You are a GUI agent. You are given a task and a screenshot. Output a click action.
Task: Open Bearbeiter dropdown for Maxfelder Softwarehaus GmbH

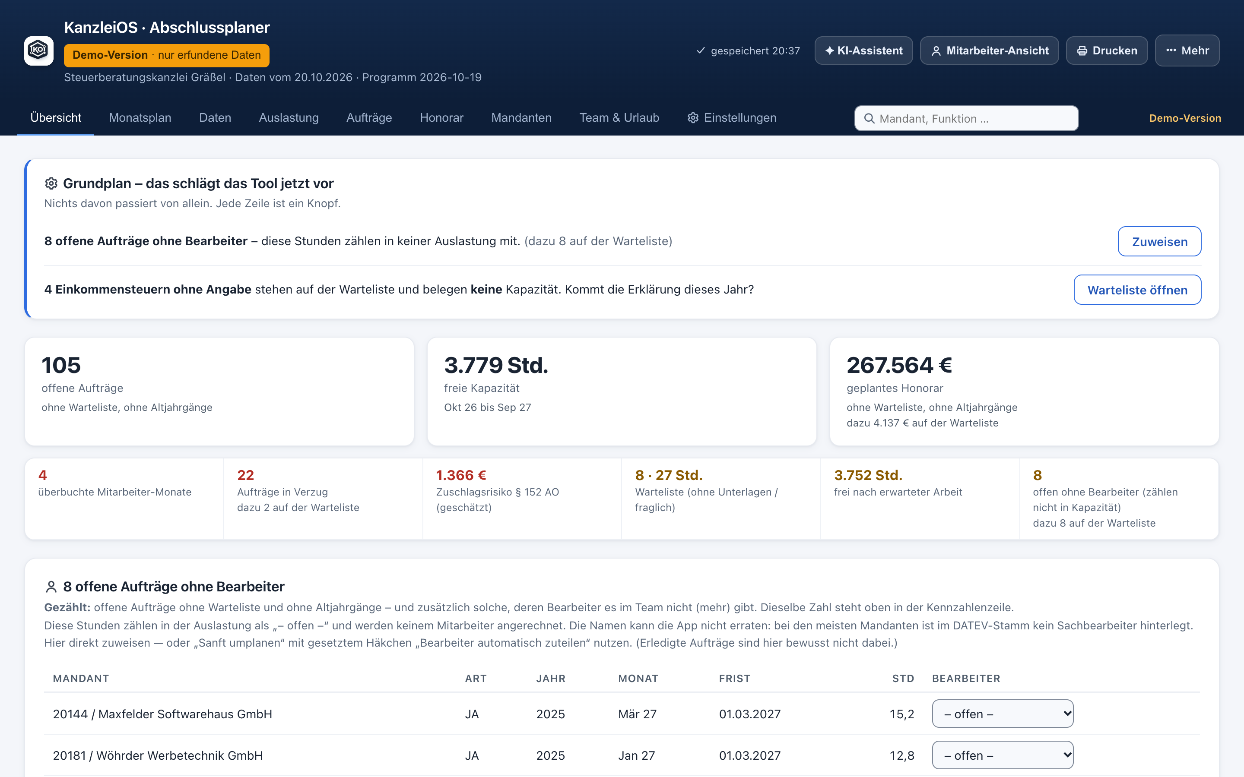1003,714
